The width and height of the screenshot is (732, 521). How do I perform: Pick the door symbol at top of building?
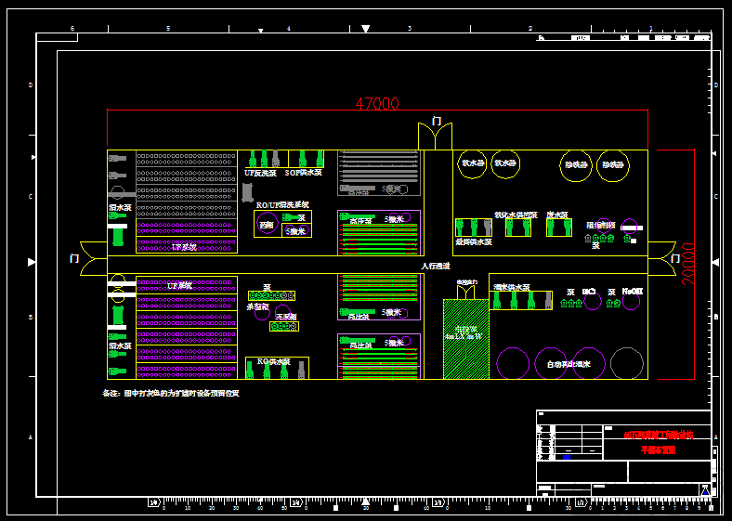click(435, 136)
